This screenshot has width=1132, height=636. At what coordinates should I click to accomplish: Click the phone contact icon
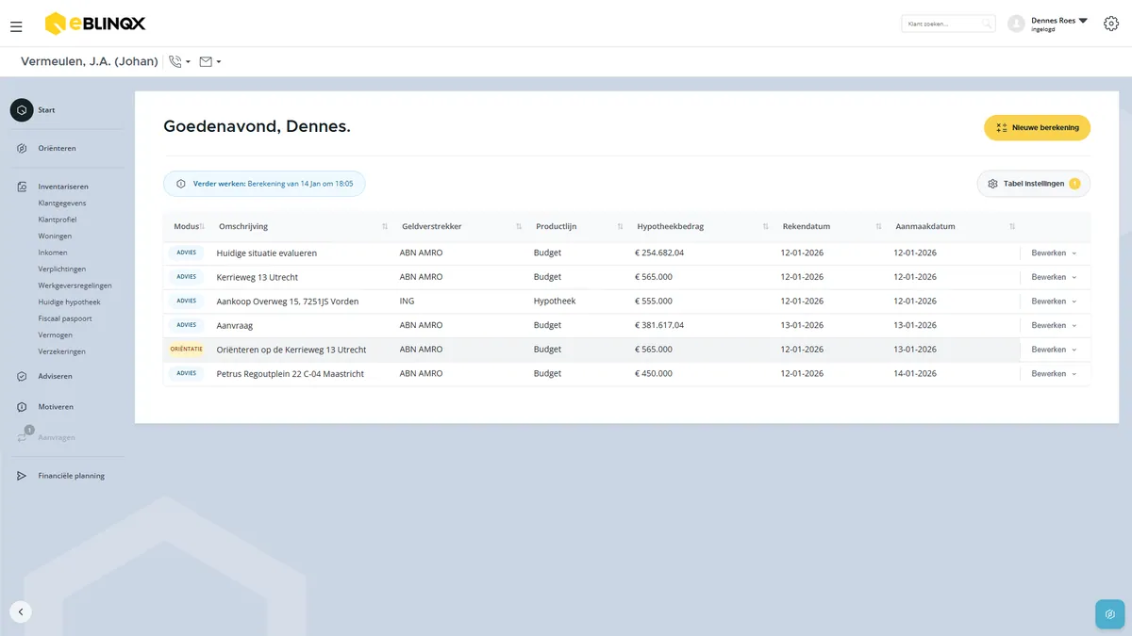pos(175,62)
